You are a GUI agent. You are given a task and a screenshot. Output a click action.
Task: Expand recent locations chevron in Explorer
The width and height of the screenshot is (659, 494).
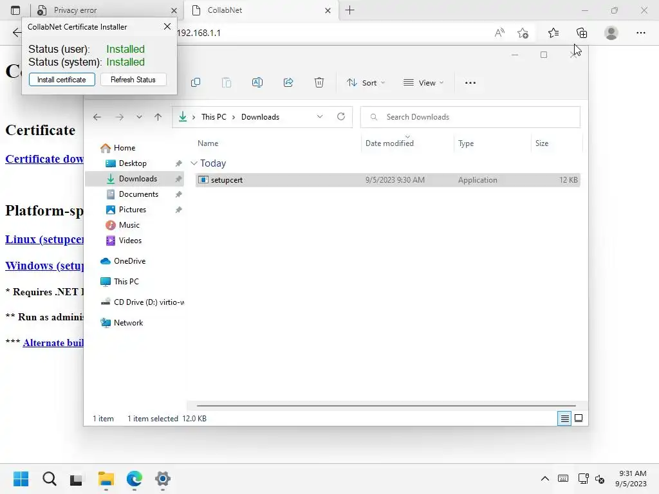pos(139,117)
